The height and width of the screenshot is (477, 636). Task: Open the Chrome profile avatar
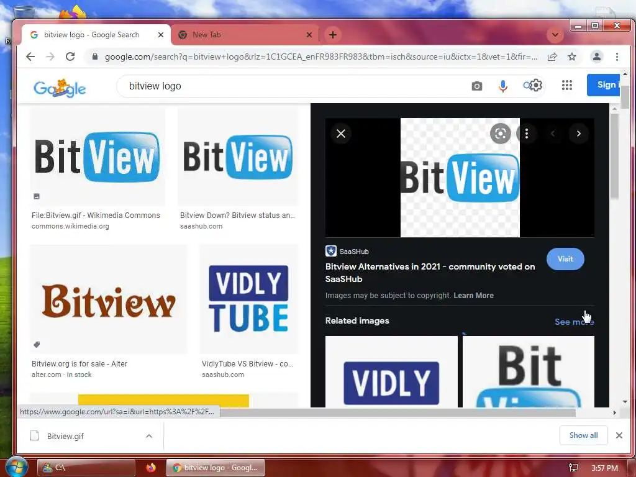(597, 57)
